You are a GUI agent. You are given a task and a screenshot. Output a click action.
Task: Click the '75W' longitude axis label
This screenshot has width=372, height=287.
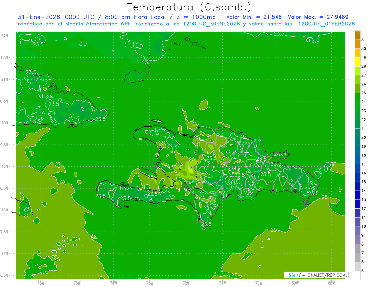click(77, 283)
